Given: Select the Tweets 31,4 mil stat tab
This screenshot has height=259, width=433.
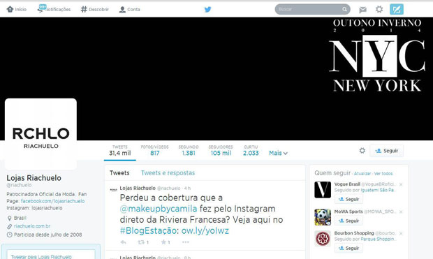Looking at the screenshot, I should (x=120, y=151).
